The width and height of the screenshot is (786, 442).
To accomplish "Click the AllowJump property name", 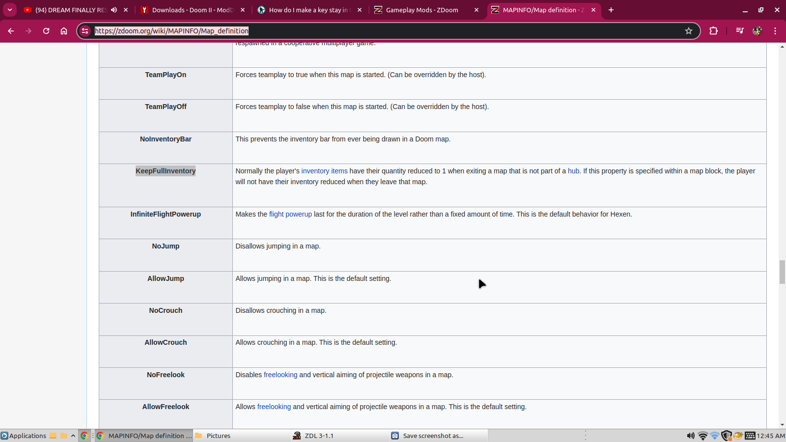I will [x=166, y=278].
